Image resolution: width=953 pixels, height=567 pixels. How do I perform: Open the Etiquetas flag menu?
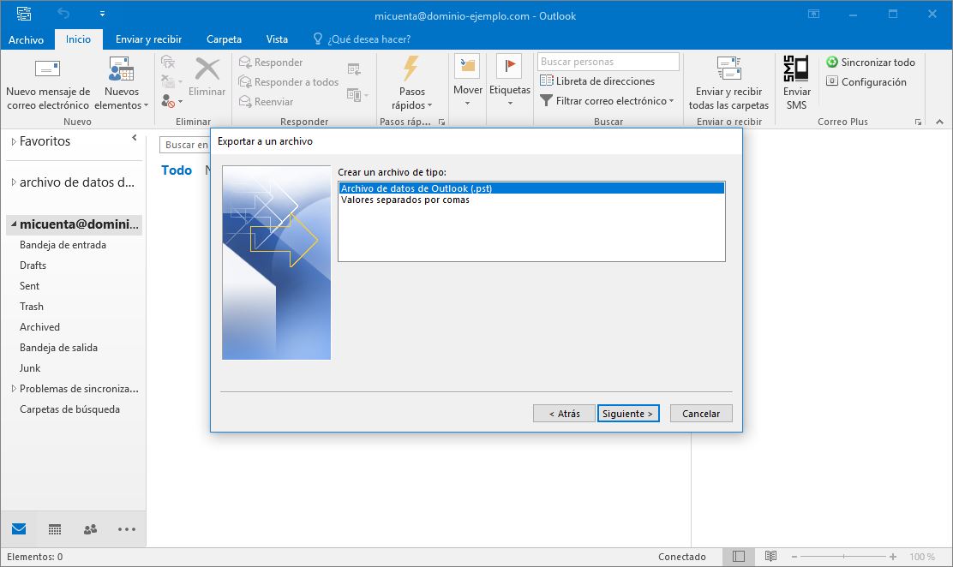click(x=509, y=81)
